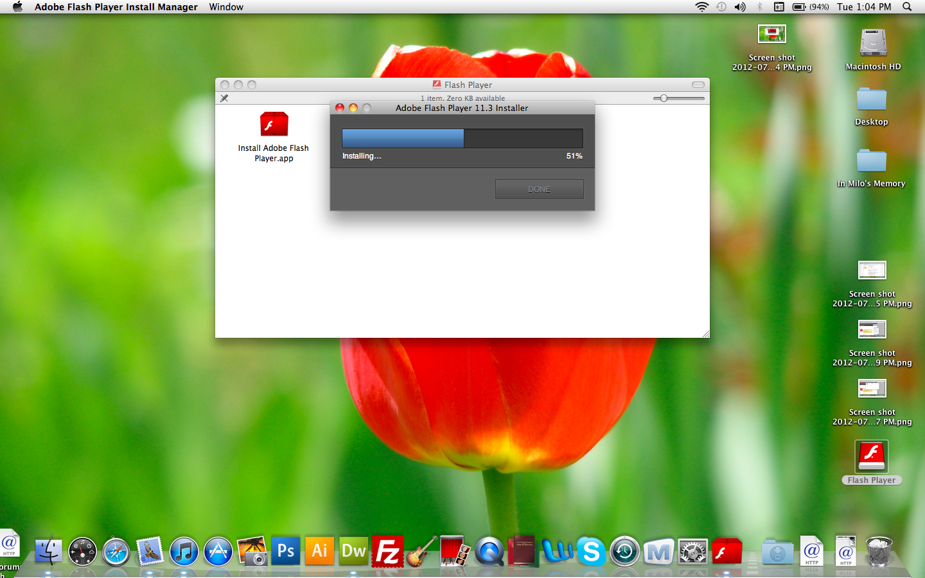The height and width of the screenshot is (578, 925).
Task: Launch QuickTime Player from the dock
Action: (489, 552)
